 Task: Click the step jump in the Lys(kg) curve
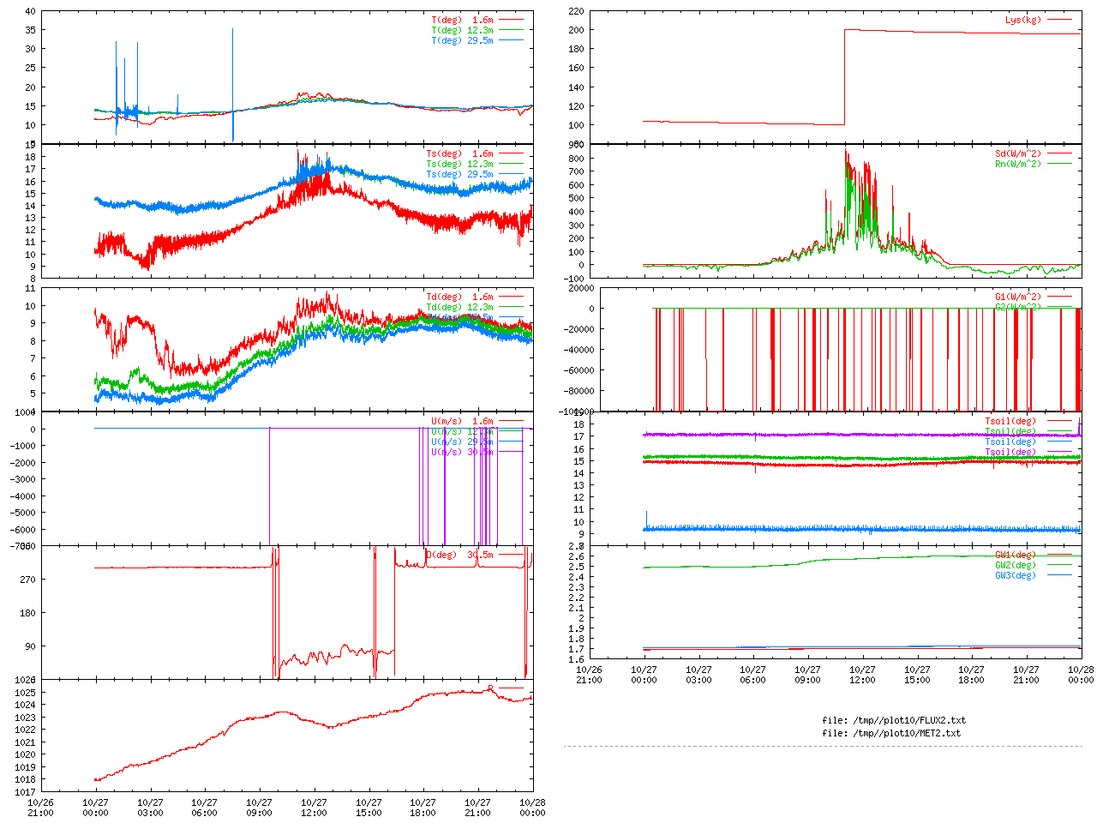point(845,77)
